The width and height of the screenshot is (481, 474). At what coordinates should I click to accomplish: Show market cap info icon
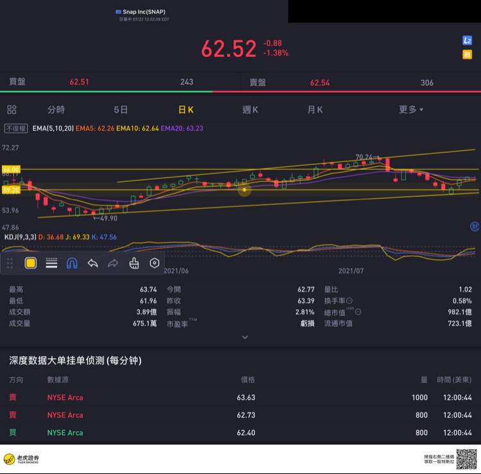pos(358,312)
